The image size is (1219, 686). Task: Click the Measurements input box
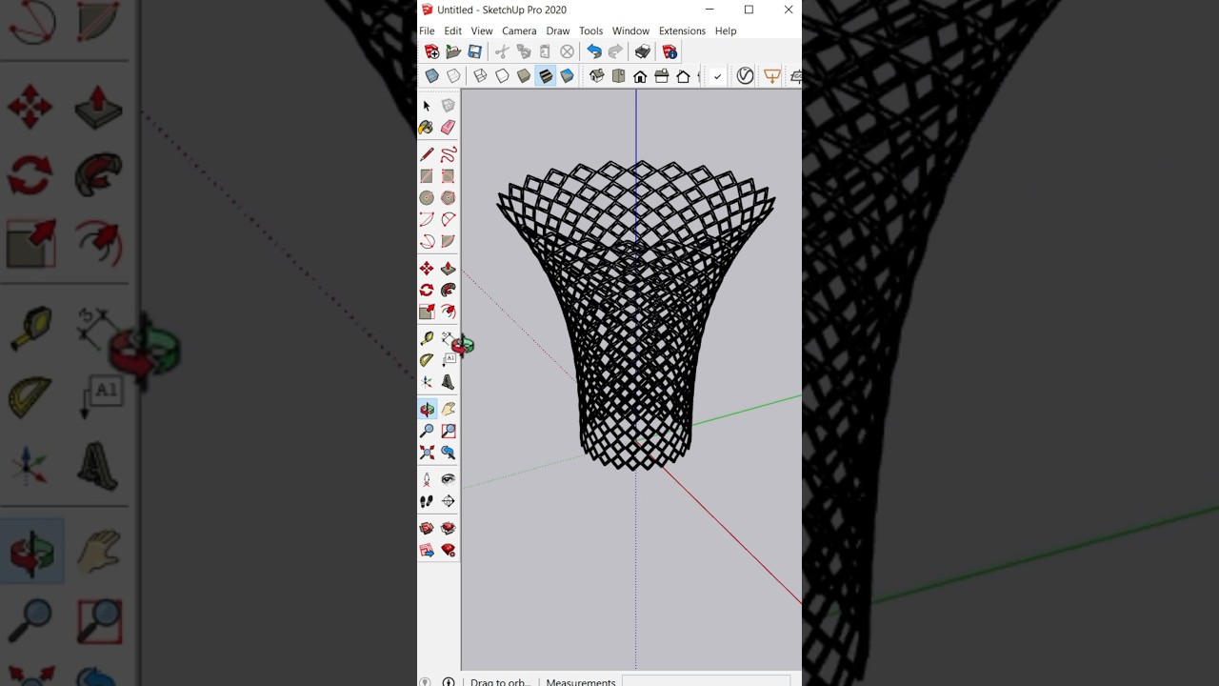(x=706, y=681)
